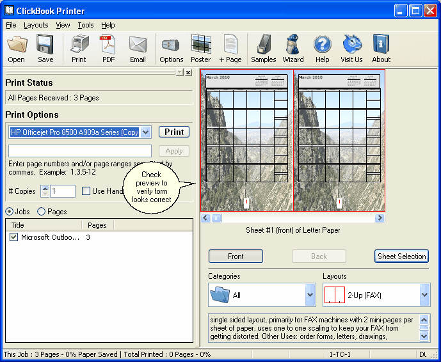Expand the Layouts dropdown
441x362 pixels.
coord(425,295)
